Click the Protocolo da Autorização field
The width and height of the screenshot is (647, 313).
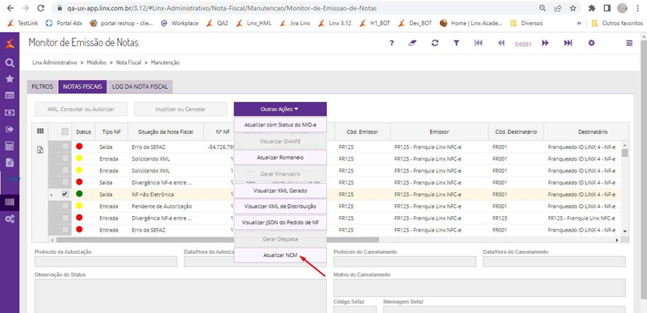106,261
